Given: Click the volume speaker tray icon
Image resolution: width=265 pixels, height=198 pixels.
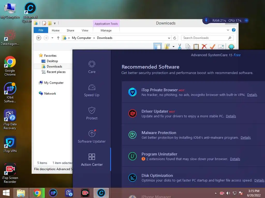Looking at the screenshot, I should coord(228,193).
